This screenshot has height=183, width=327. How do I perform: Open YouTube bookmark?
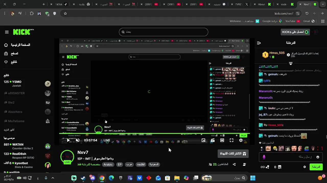pos(293,21)
